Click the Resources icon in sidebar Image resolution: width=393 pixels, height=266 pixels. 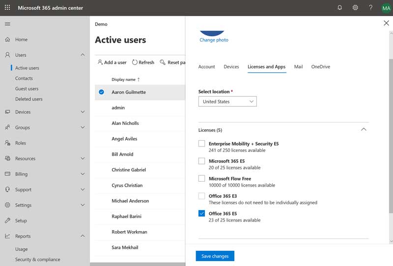pos(7,158)
